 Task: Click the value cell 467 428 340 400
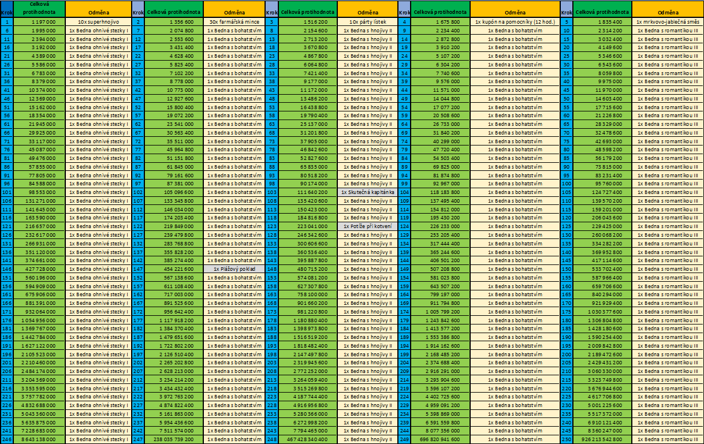coord(307,440)
